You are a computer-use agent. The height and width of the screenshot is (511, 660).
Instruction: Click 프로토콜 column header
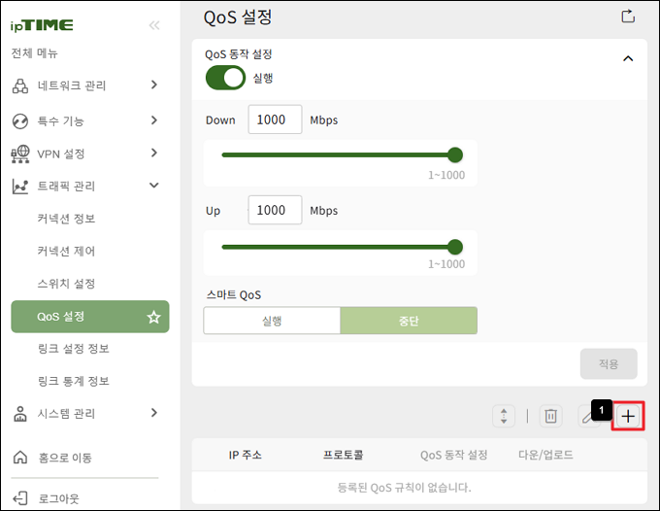point(343,455)
